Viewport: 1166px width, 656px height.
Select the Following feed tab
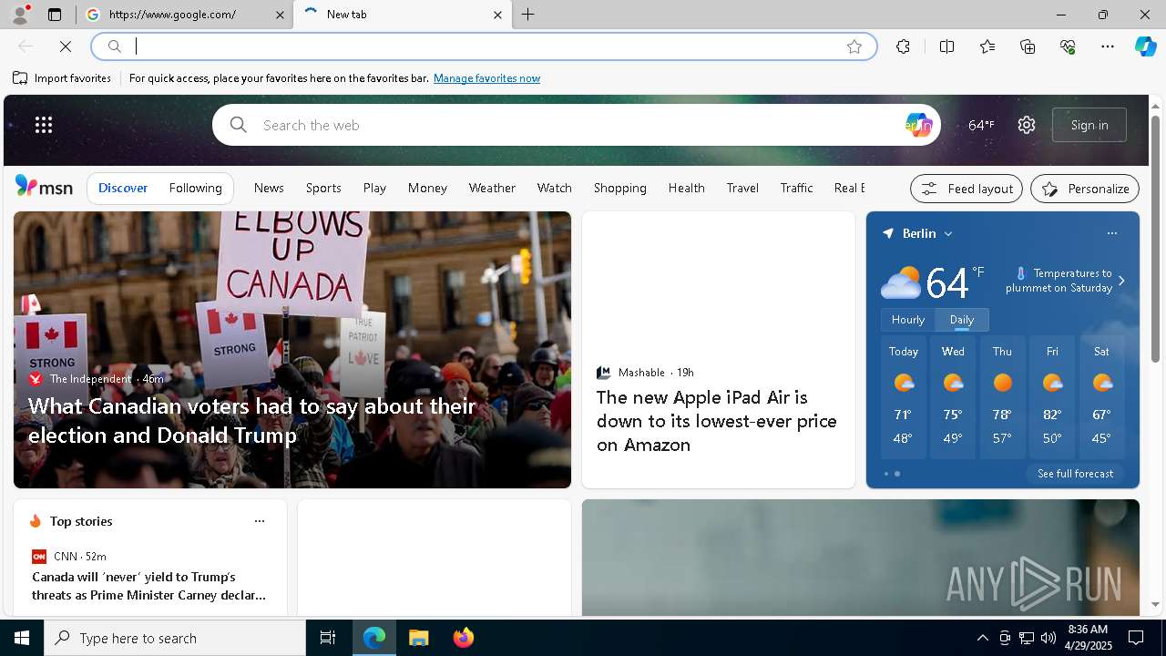tap(196, 189)
